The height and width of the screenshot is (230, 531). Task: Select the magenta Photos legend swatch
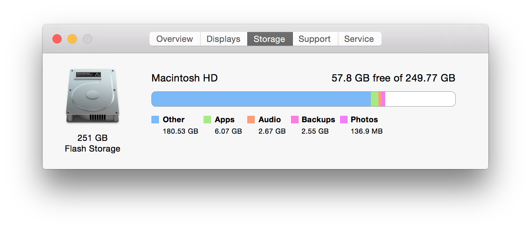point(344,120)
